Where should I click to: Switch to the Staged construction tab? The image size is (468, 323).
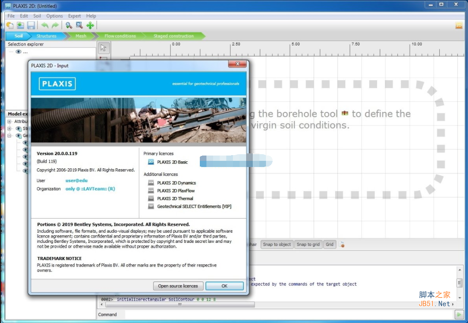coord(173,36)
